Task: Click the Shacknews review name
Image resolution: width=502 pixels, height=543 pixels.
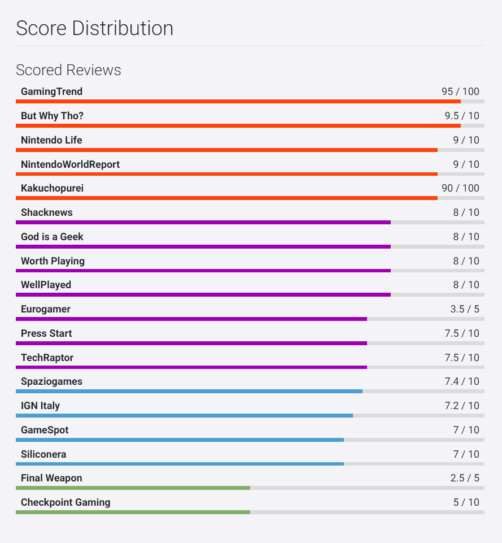Action: [46, 212]
